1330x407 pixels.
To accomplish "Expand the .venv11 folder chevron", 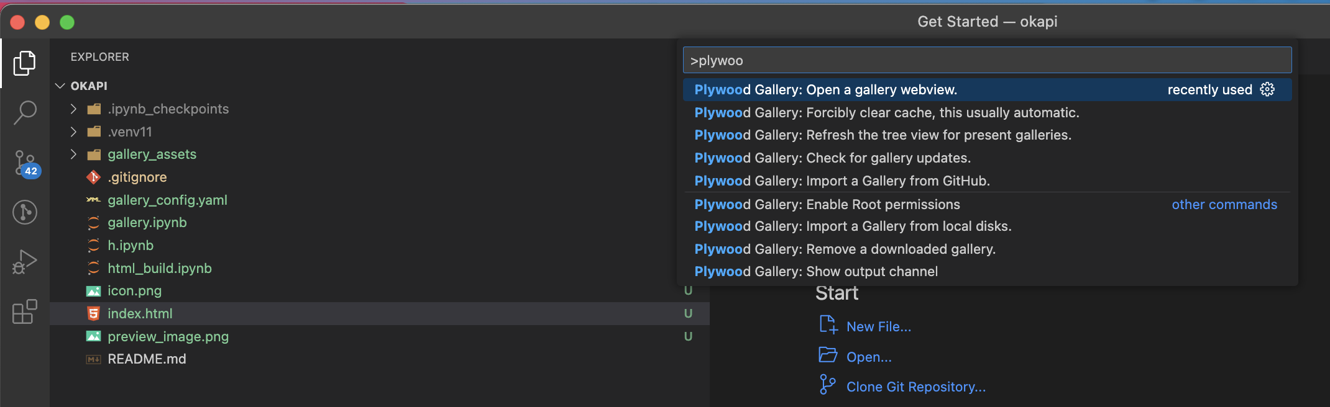I will [73, 132].
